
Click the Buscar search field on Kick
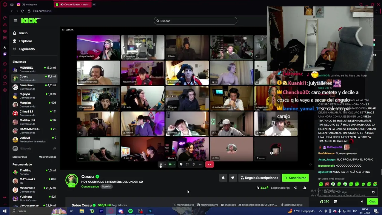(195, 21)
